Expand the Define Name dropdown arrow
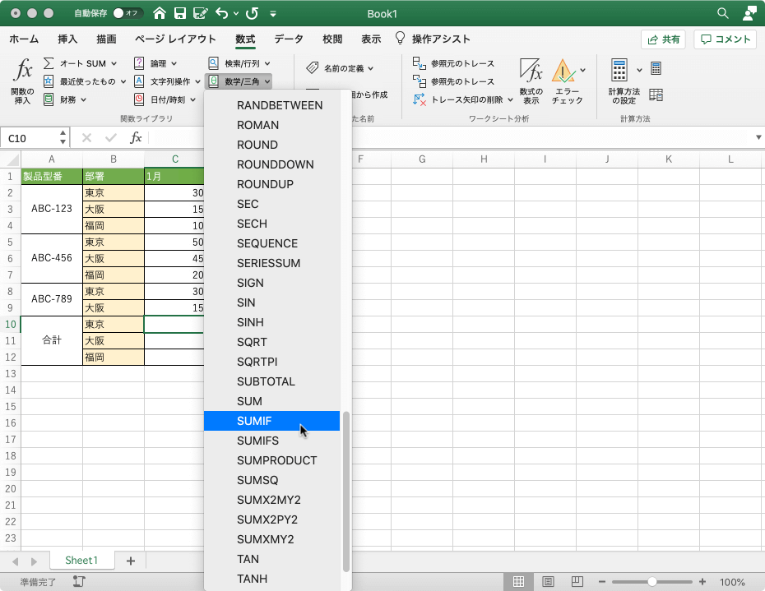 coord(371,68)
